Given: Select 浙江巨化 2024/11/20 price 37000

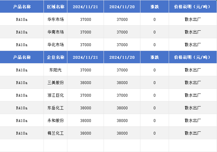Looking at the screenshot, I should point(122,95).
